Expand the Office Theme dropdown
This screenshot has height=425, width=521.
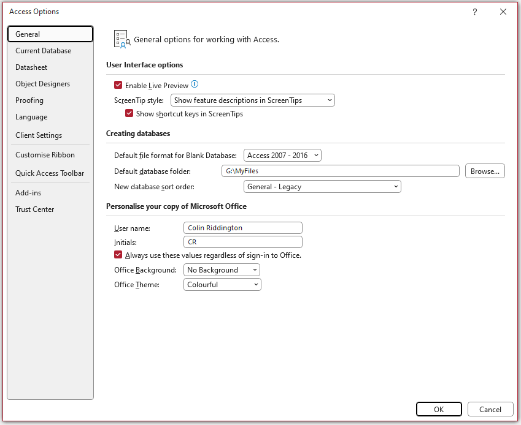222,284
